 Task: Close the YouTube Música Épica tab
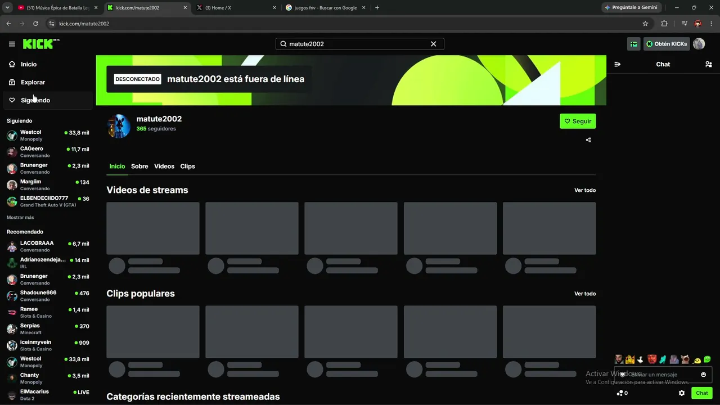96,8
